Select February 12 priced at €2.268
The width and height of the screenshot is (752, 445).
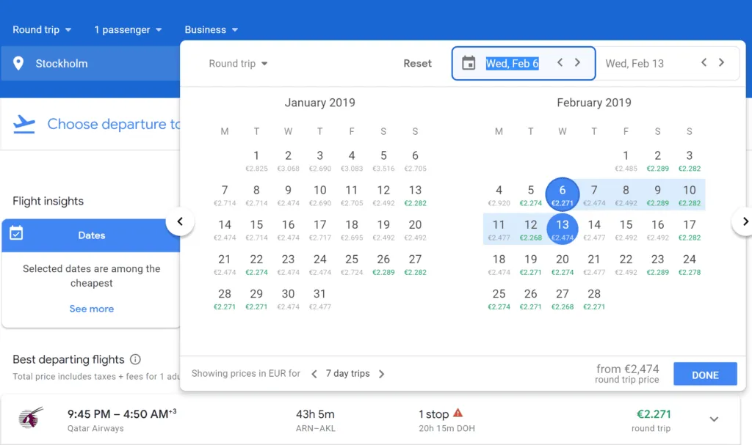tap(530, 229)
